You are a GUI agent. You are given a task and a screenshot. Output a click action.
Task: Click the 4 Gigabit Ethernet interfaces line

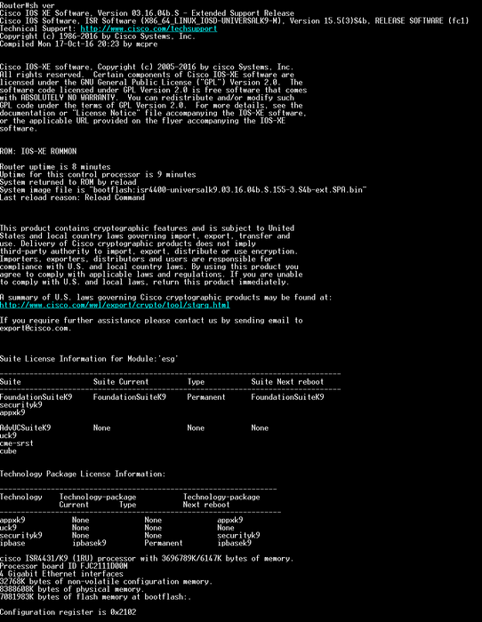pyautogui.click(x=61, y=574)
